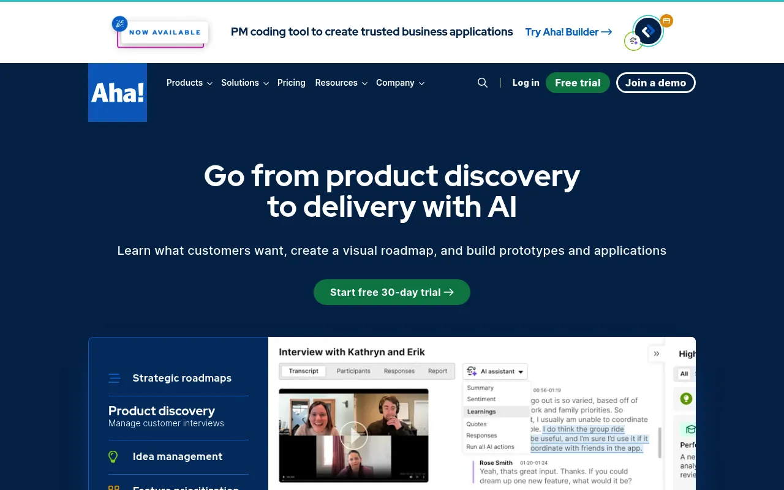This screenshot has width=784, height=490.
Task: Click the Log in link
Action: [x=526, y=83]
